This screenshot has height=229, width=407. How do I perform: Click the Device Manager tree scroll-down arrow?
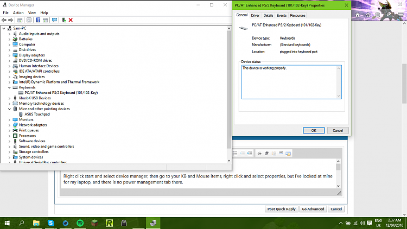point(229,161)
